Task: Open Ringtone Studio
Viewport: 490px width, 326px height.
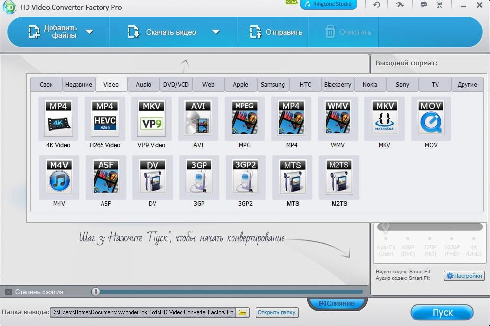Action: [x=329, y=4]
